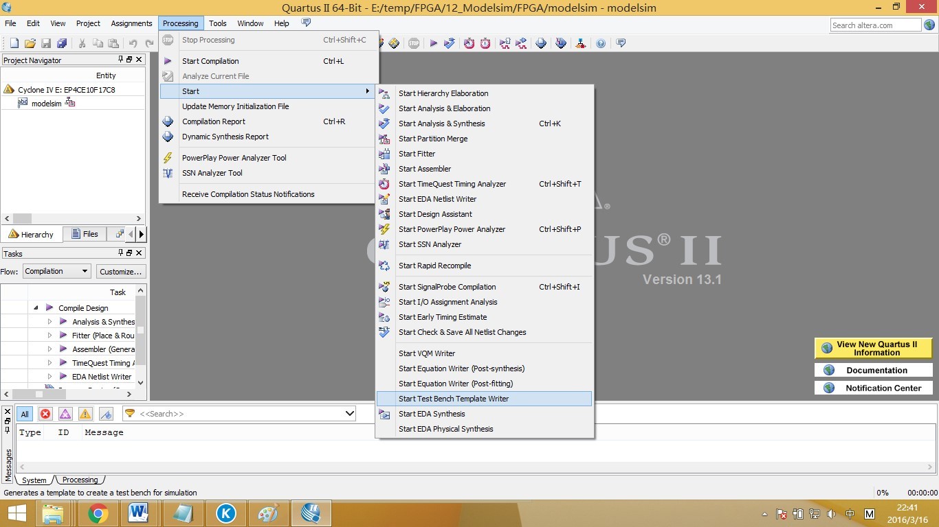939x527 pixels.
Task: Click the Start TimeQuest Timing Analyzer icon in submenu
Action: pos(384,184)
